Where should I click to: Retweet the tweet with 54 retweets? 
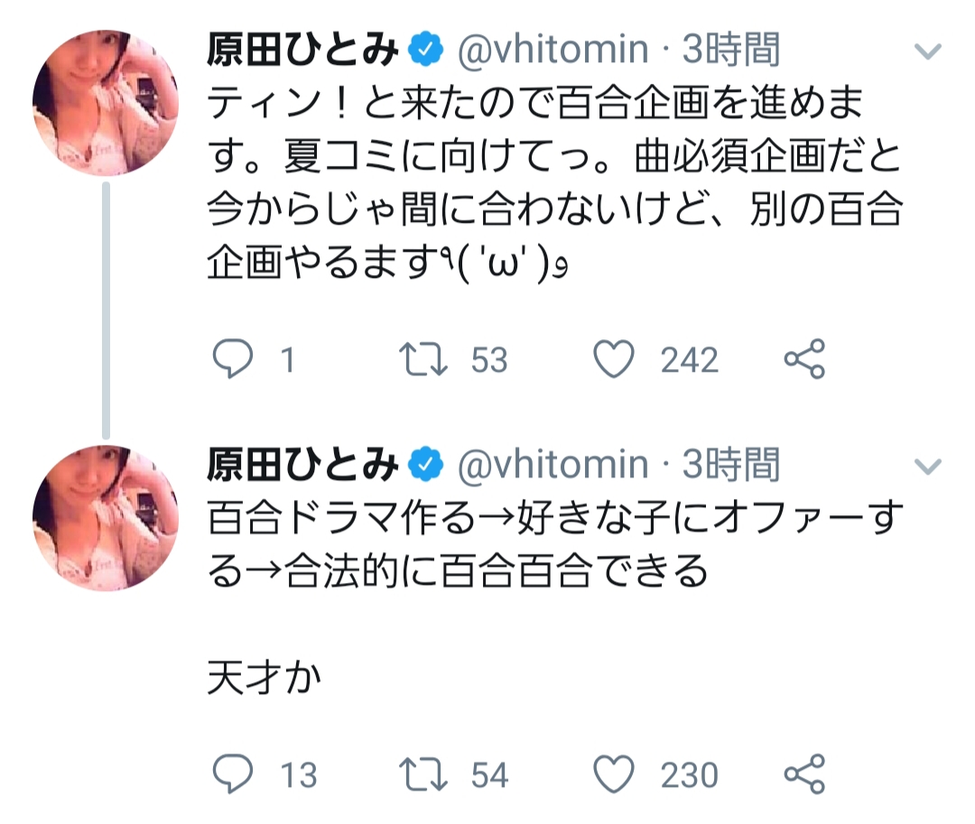pos(423,774)
